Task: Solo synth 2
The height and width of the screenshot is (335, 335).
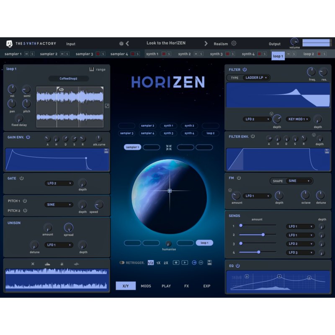Action: click(x=201, y=54)
